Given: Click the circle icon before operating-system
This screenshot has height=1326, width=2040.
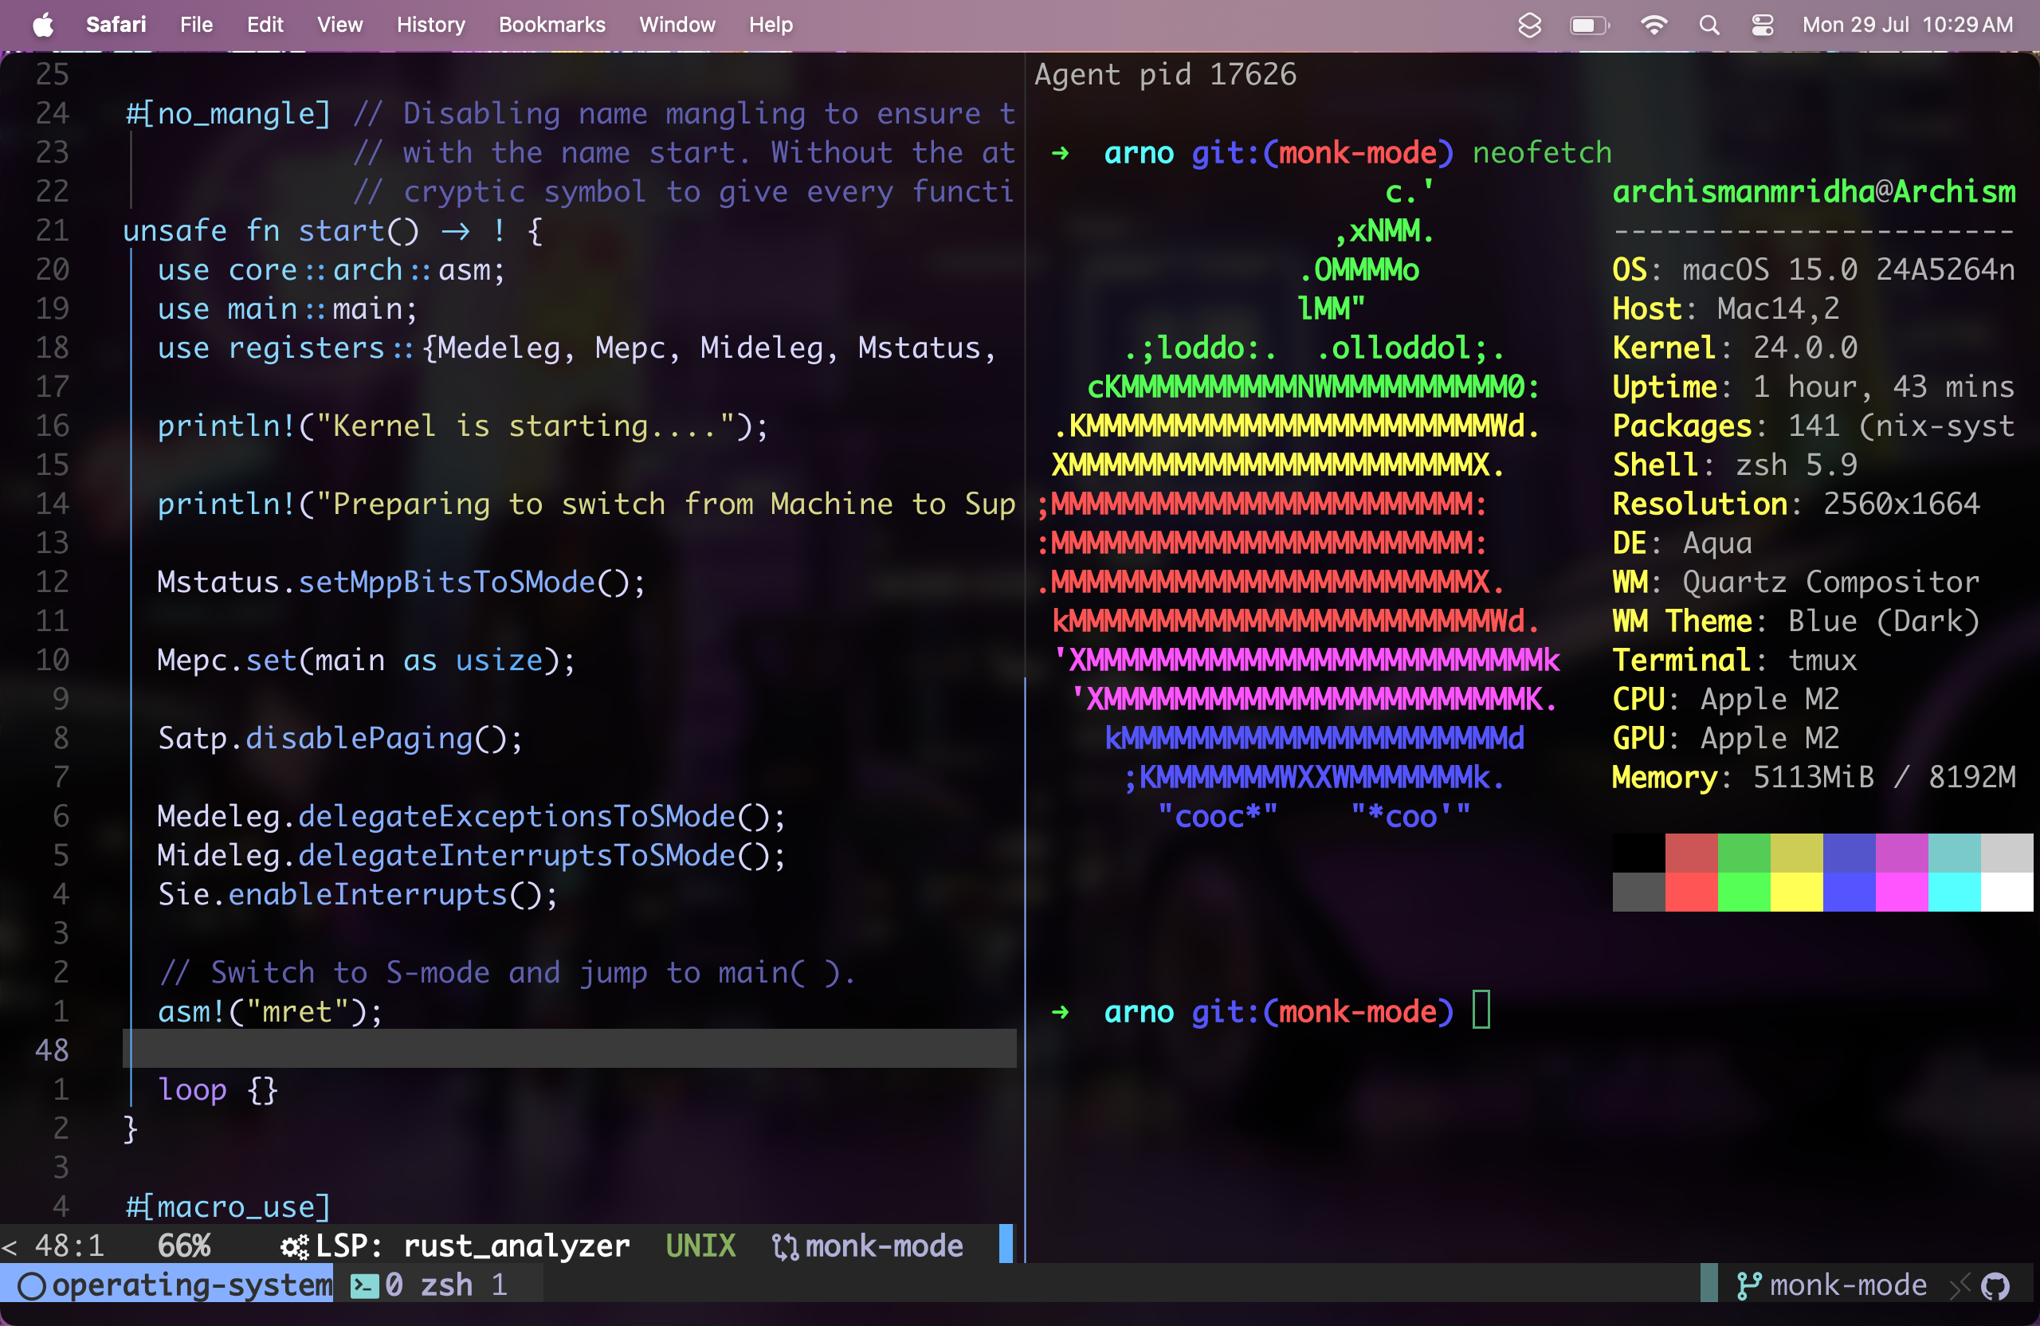Looking at the screenshot, I should (32, 1285).
